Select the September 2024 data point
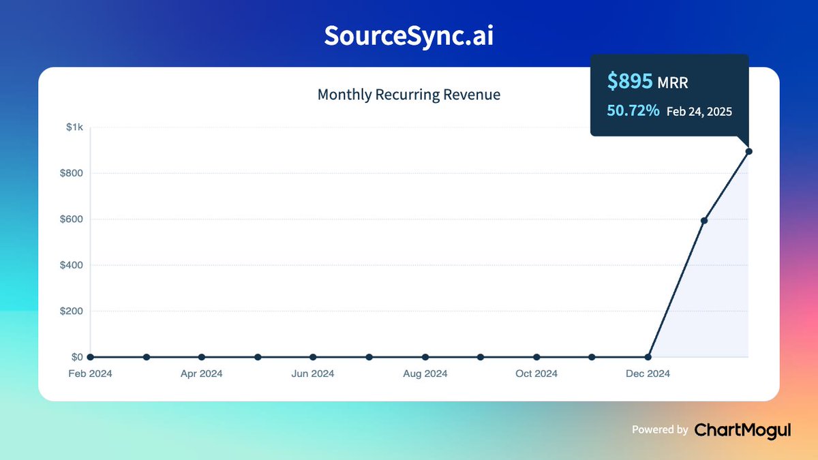 [x=481, y=356]
